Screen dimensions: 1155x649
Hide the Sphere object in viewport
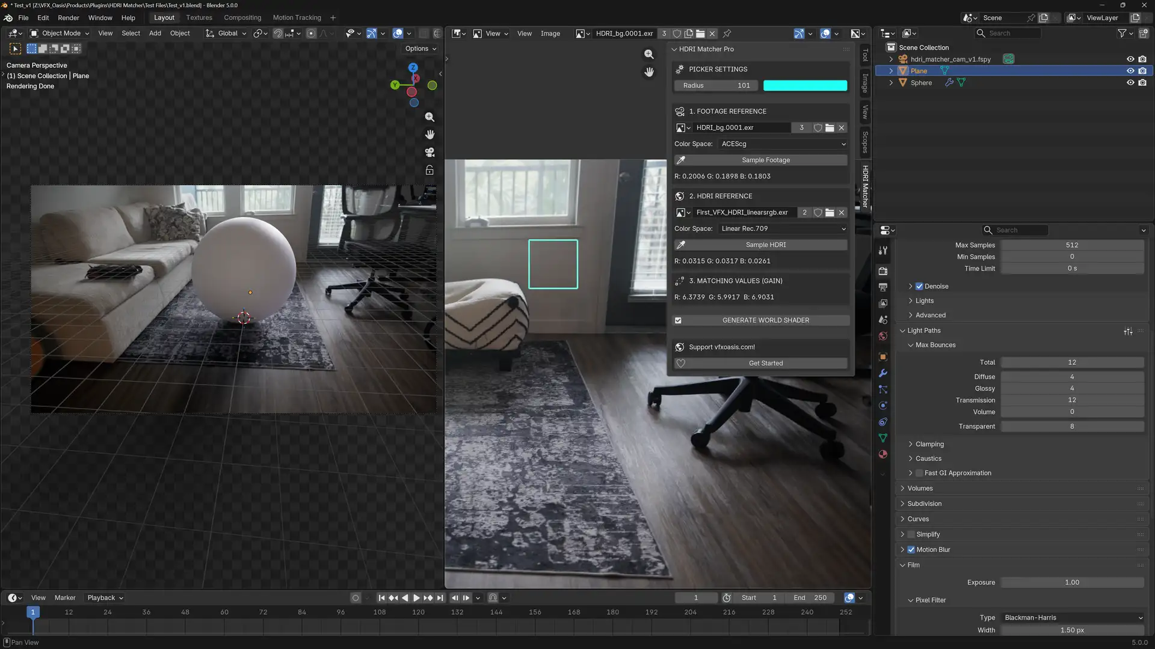[1130, 83]
